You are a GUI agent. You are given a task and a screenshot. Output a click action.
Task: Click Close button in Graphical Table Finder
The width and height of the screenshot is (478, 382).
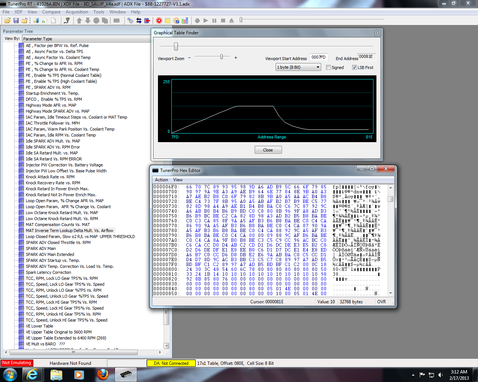(268, 150)
